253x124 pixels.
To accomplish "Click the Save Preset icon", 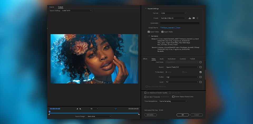I will click(x=190, y=18).
